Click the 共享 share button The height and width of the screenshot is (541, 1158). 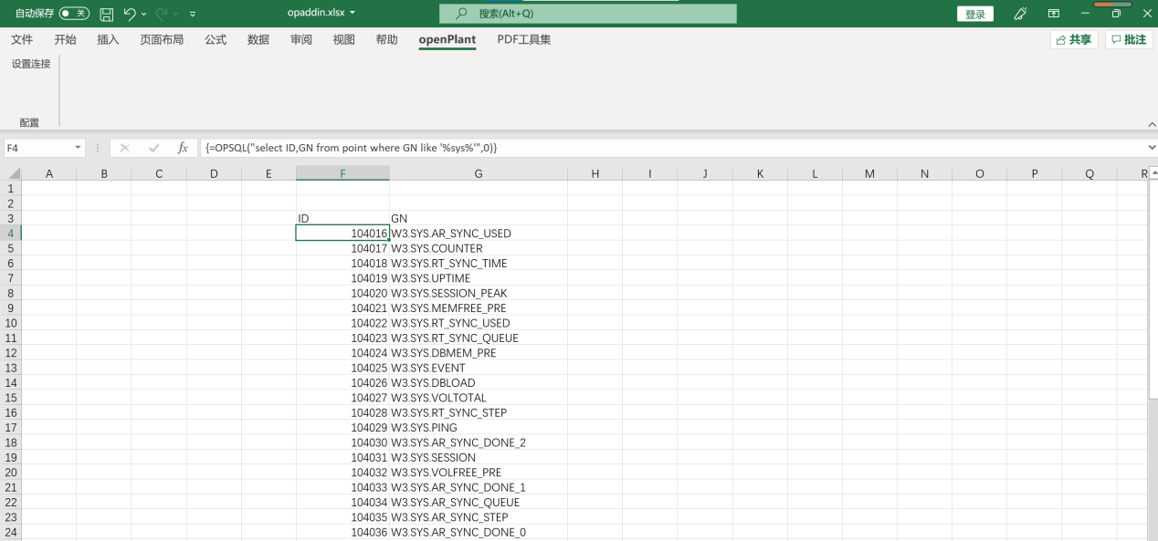tap(1074, 40)
